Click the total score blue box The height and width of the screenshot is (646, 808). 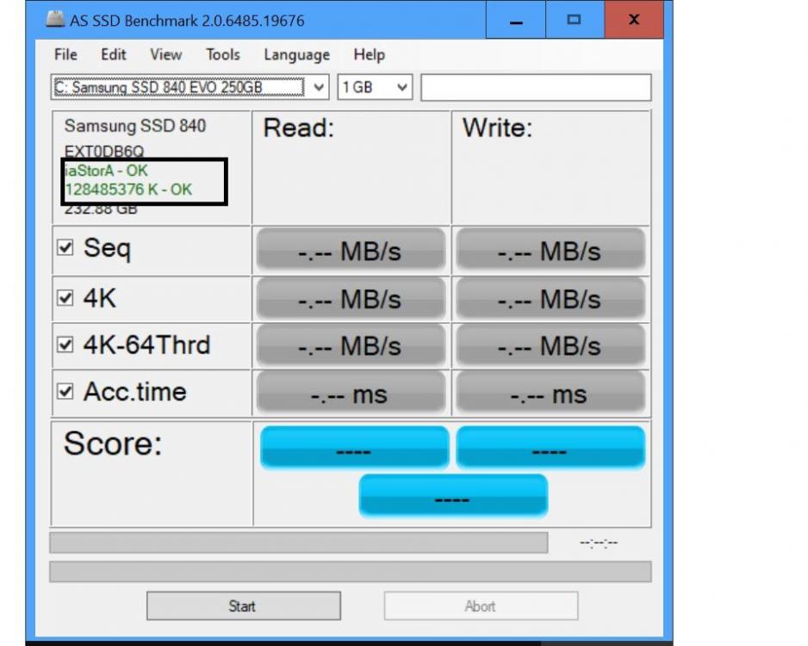[453, 495]
